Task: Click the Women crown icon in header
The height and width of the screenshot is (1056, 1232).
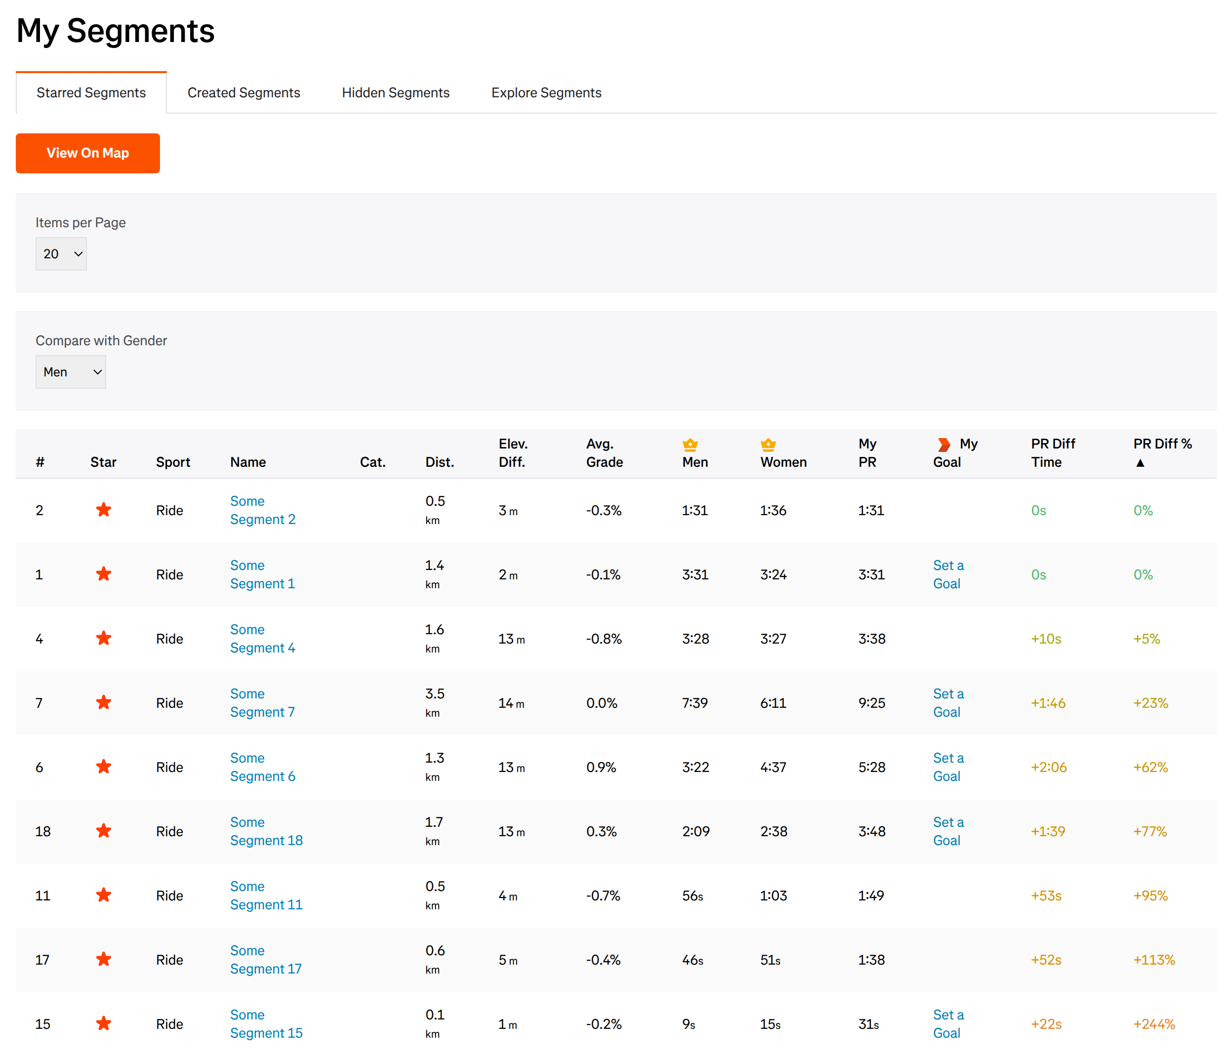Action: coord(768,444)
